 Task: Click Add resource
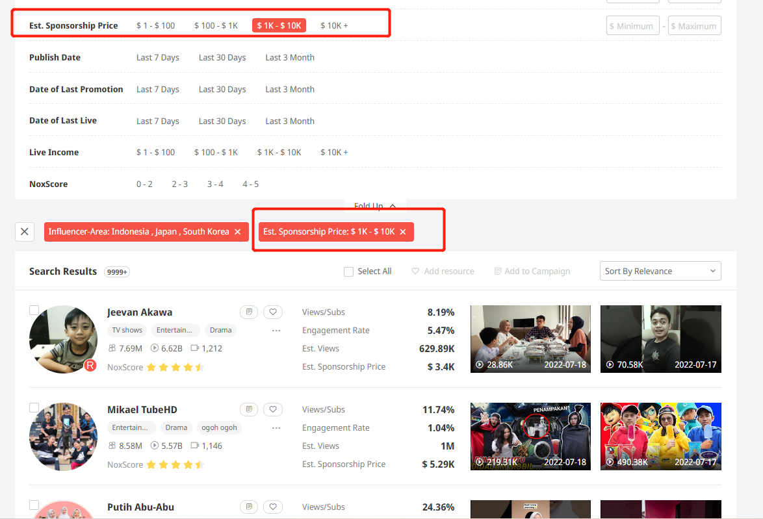[x=443, y=271]
